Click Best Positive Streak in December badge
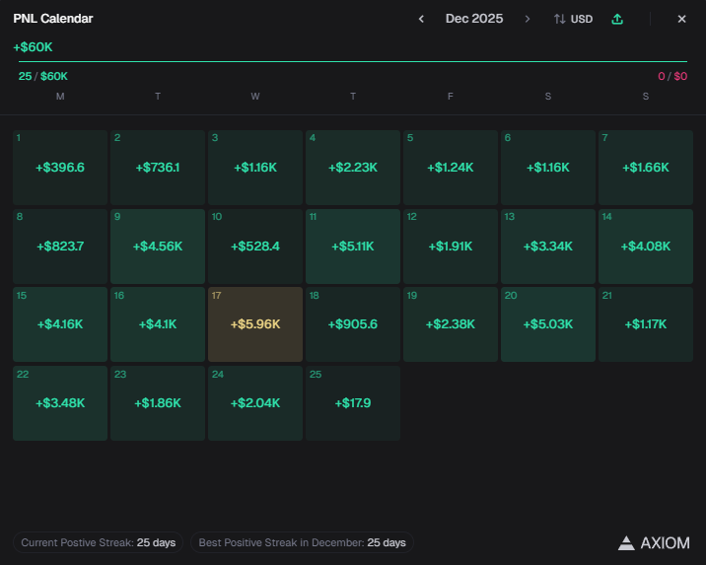This screenshot has height=565, width=706. [302, 542]
